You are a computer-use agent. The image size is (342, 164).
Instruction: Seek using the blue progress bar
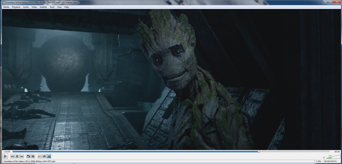click(x=171, y=151)
